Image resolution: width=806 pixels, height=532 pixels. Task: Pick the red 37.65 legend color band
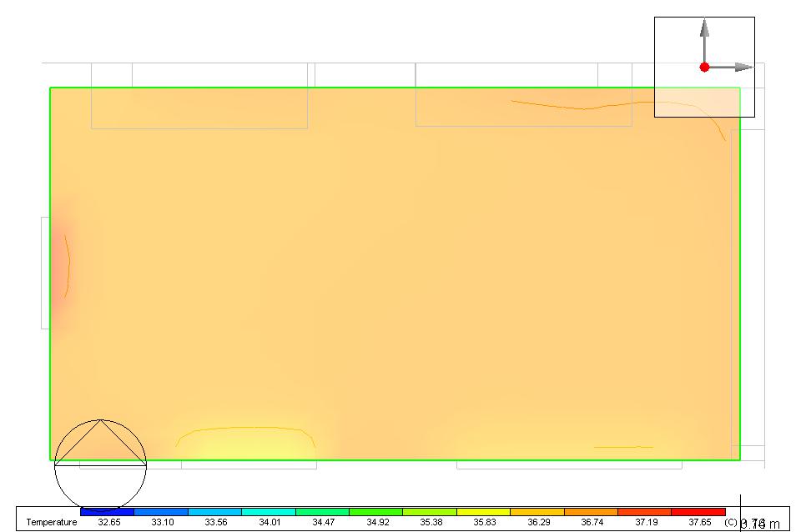coord(698,512)
